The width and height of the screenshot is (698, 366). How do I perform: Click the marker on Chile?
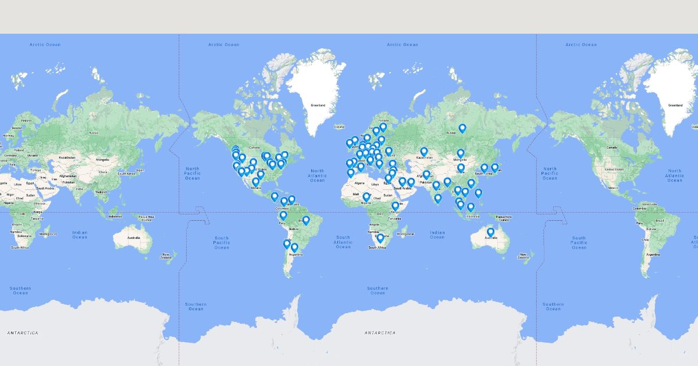[x=287, y=244]
